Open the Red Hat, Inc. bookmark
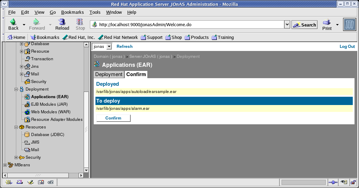Image resolution: width=359 pixels, height=188 pixels. pyautogui.click(x=79, y=38)
